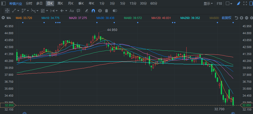The height and width of the screenshot is (114, 253).
Task: Click the pink MA20: 37.275 label
Action: point(78,18)
